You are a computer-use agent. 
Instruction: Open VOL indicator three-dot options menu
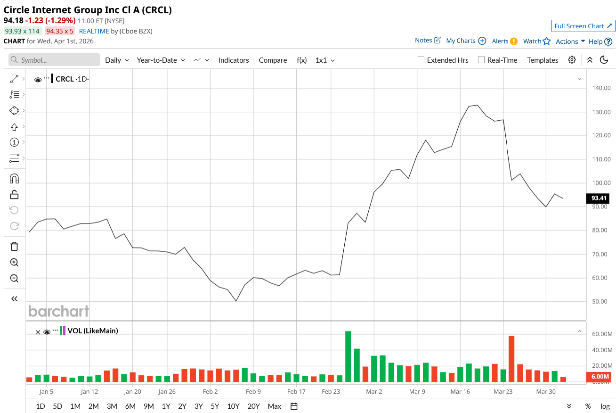pos(56,330)
